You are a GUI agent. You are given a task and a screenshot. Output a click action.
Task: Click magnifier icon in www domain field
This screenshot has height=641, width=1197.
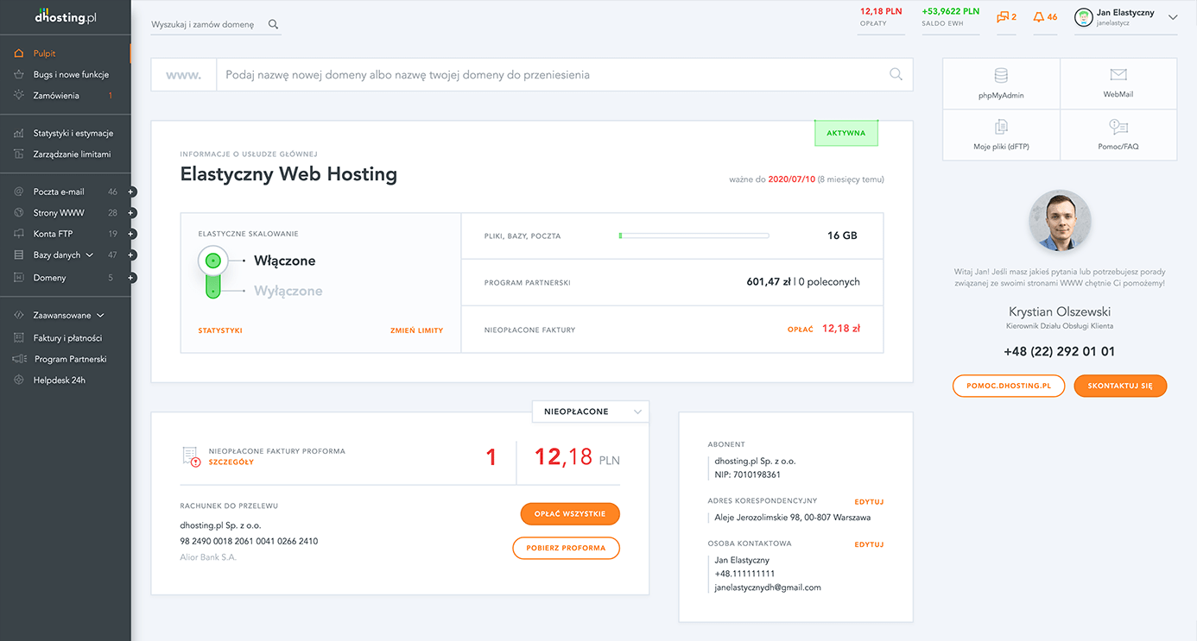896,74
